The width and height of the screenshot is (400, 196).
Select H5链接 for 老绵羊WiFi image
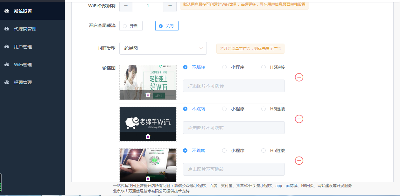(x=273, y=109)
